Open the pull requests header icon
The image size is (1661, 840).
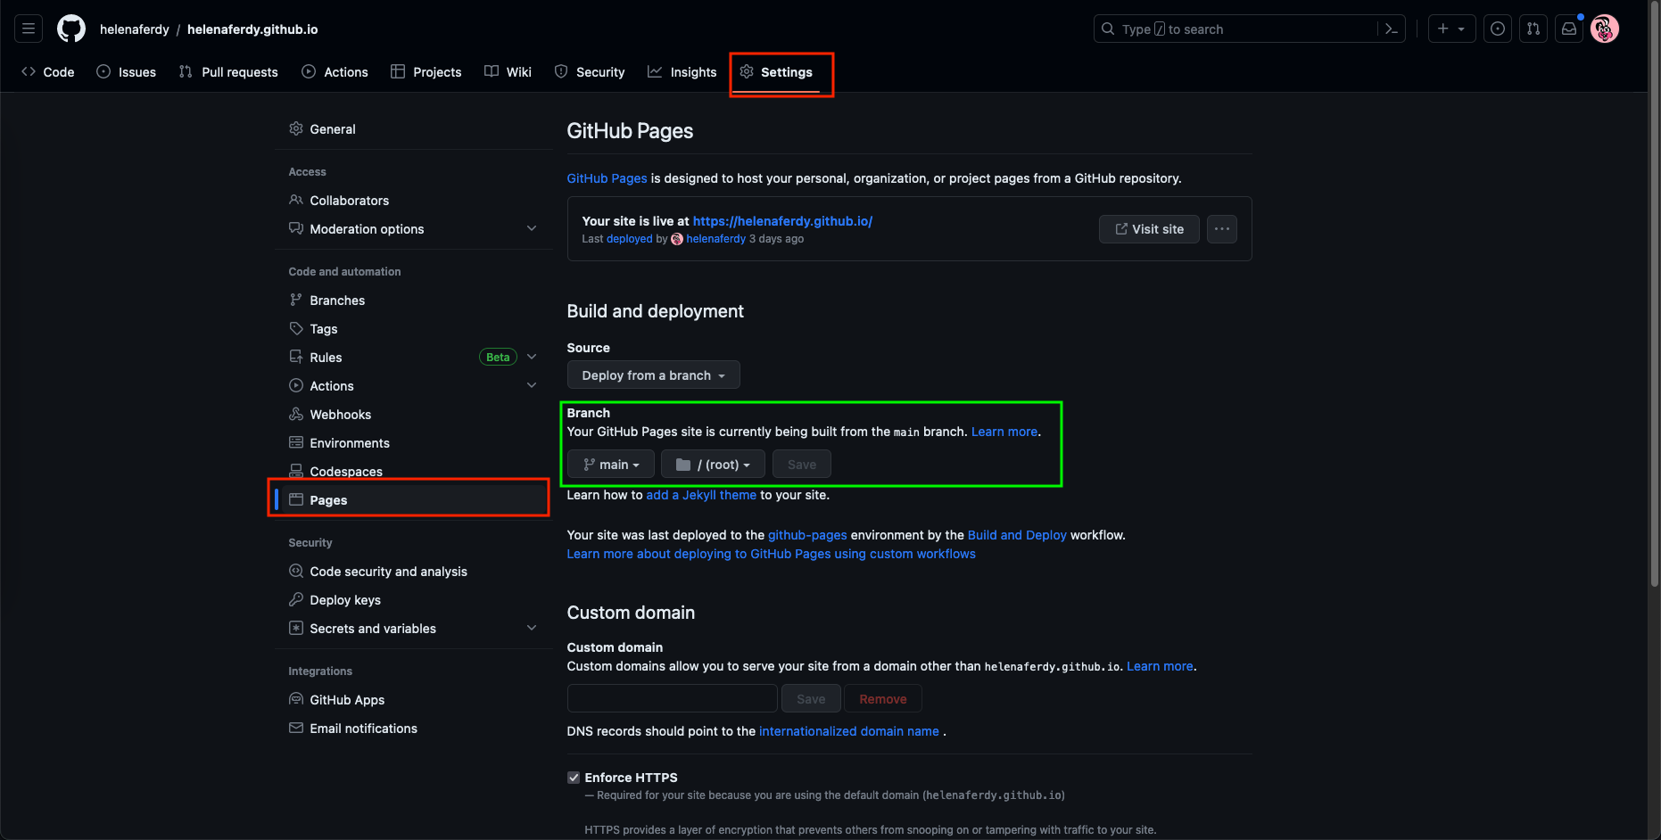[x=1533, y=29]
